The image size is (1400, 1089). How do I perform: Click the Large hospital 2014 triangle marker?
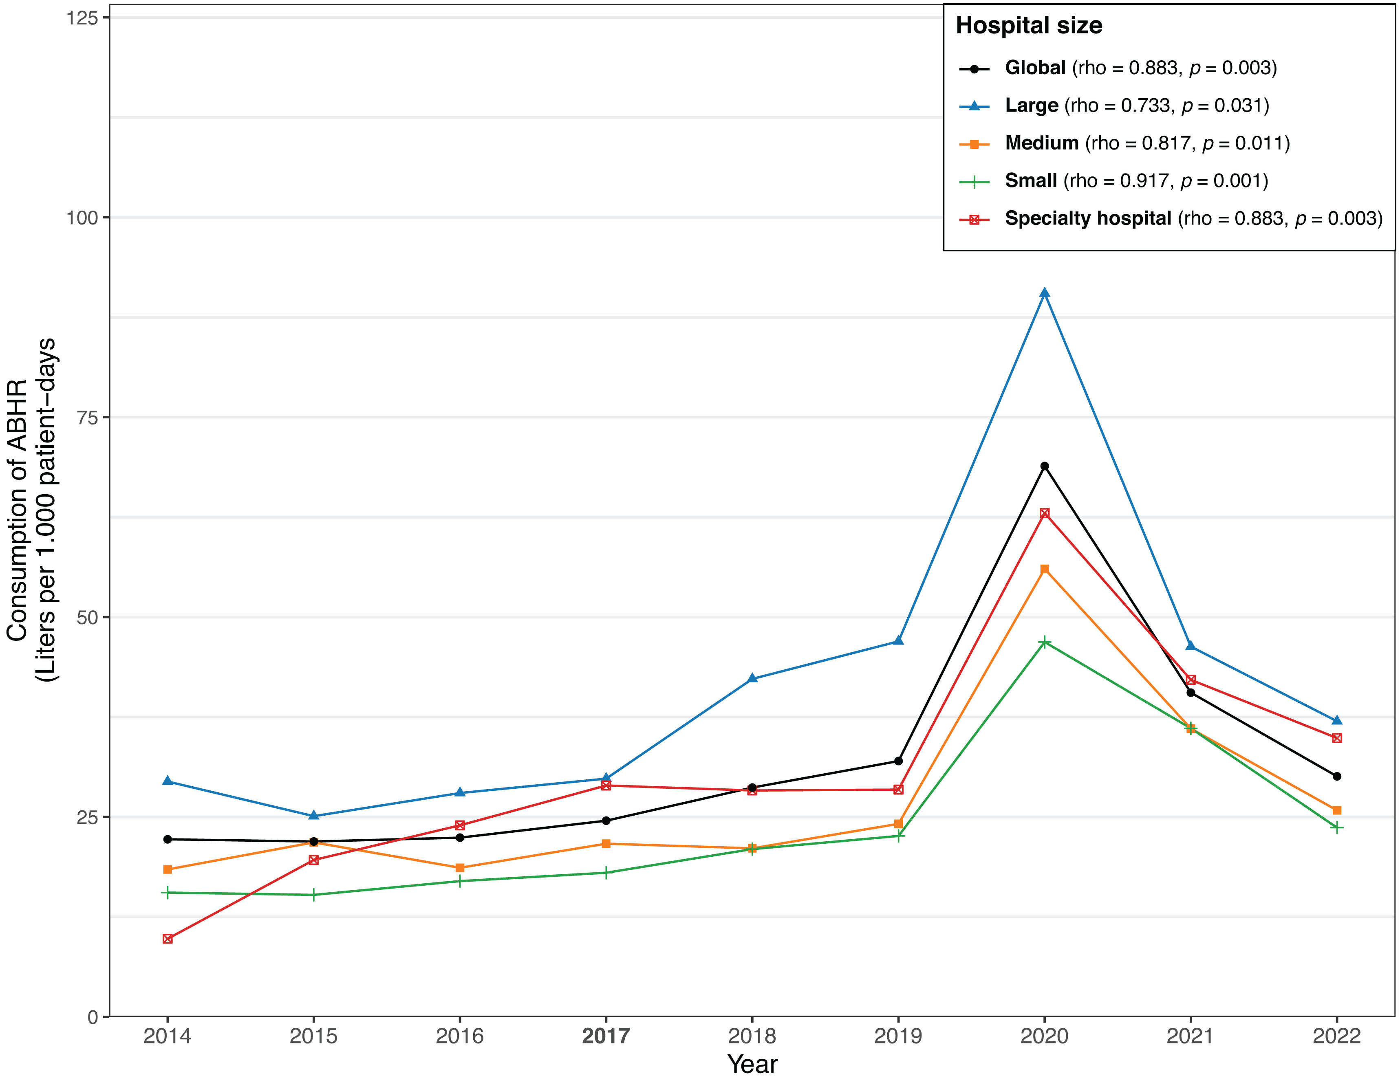point(168,781)
